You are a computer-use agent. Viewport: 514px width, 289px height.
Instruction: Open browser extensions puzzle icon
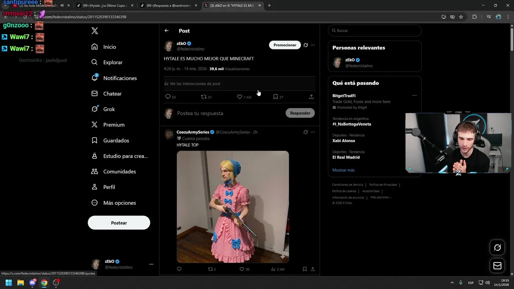tap(474, 17)
